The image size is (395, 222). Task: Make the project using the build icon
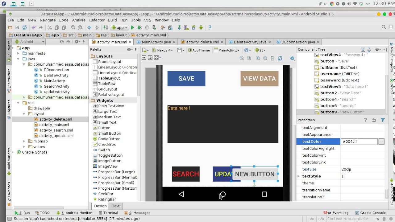pos(106,27)
